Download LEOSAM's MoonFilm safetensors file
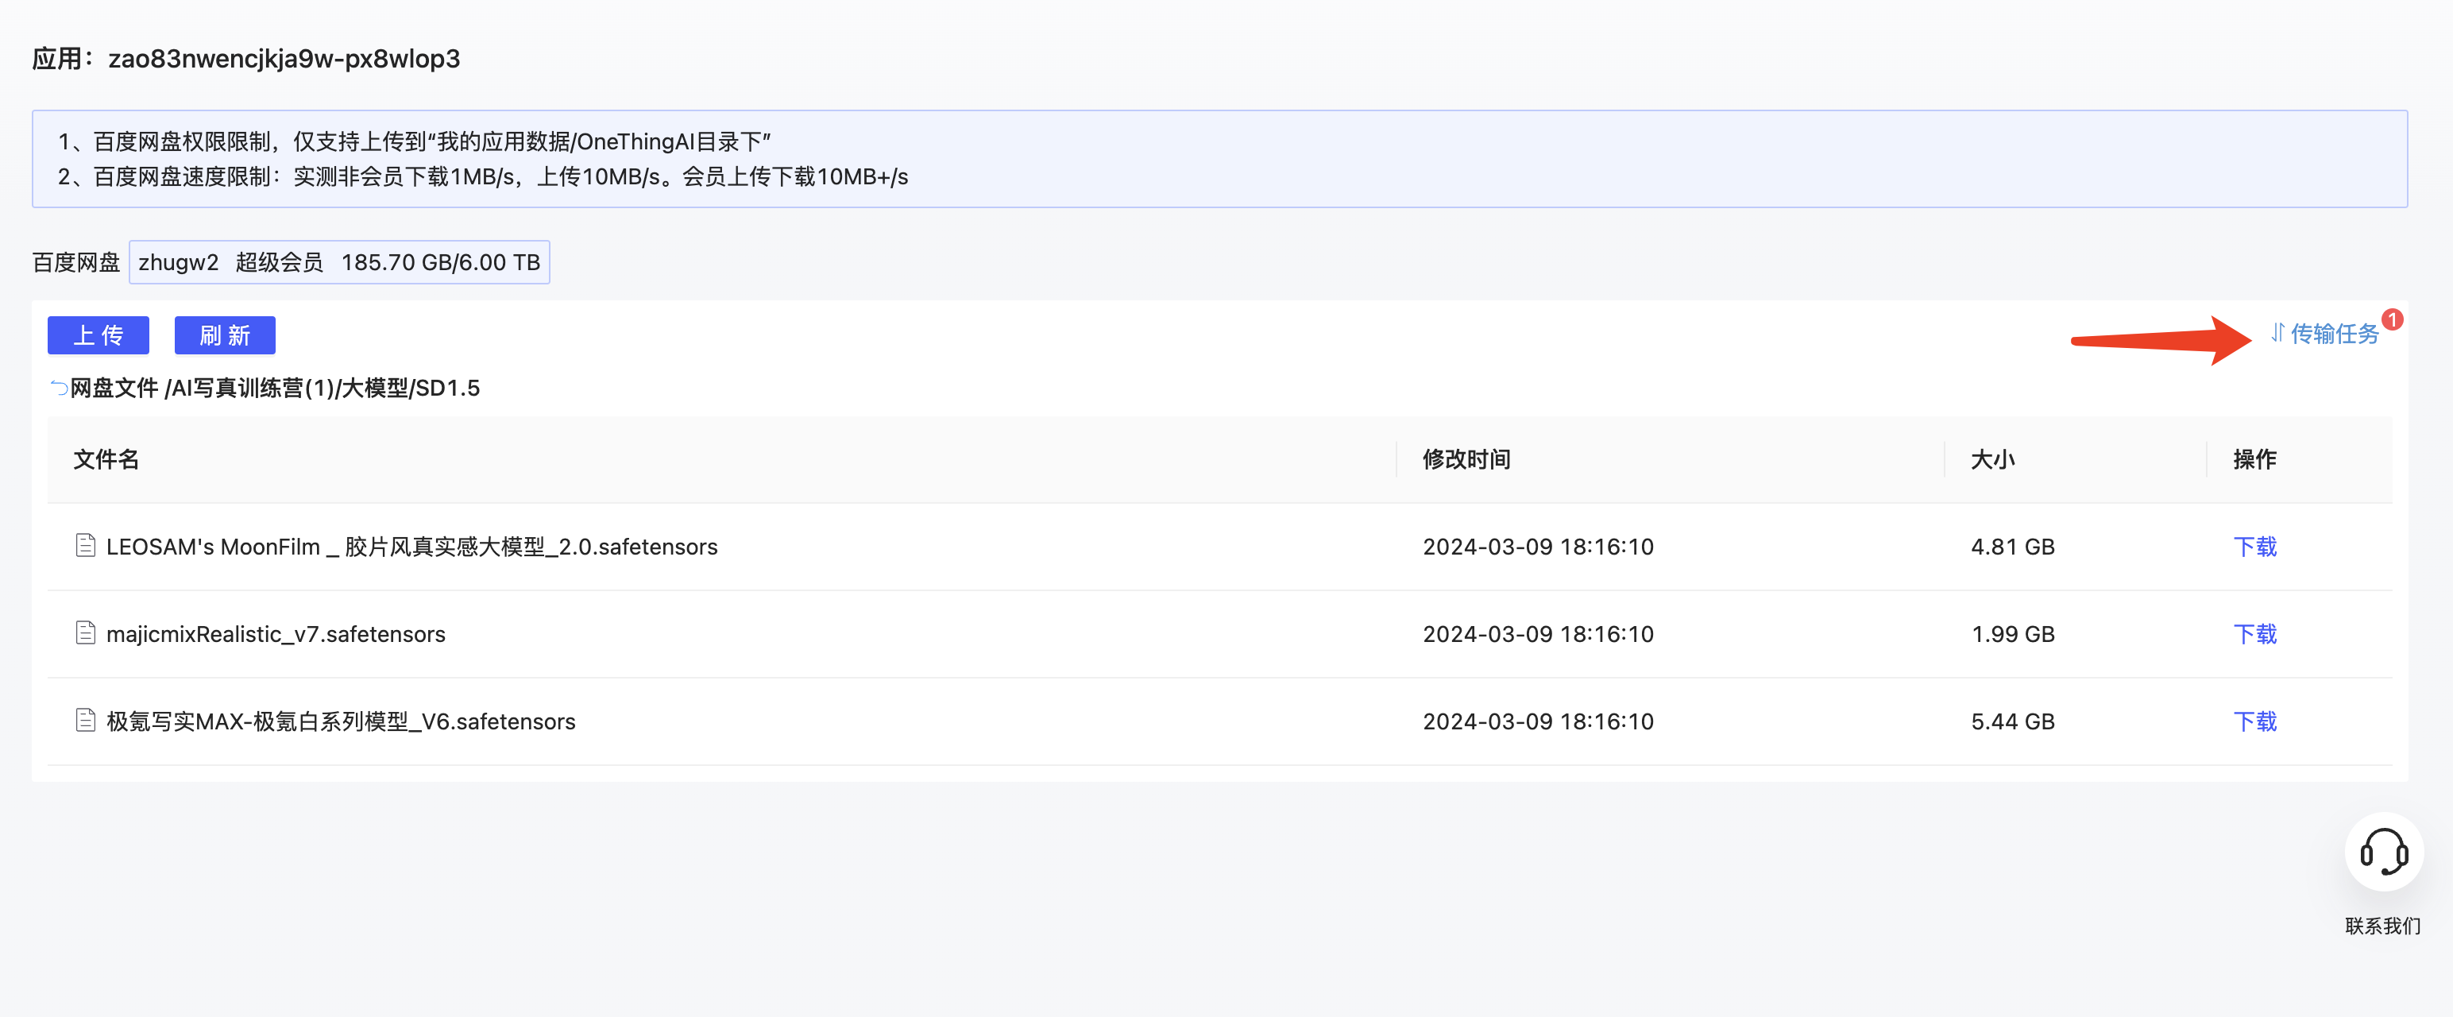Image resolution: width=2453 pixels, height=1017 pixels. coord(2254,547)
